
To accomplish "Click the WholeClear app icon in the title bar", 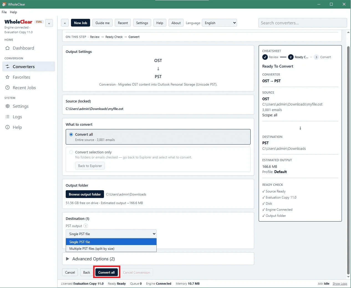I will (4, 4).
